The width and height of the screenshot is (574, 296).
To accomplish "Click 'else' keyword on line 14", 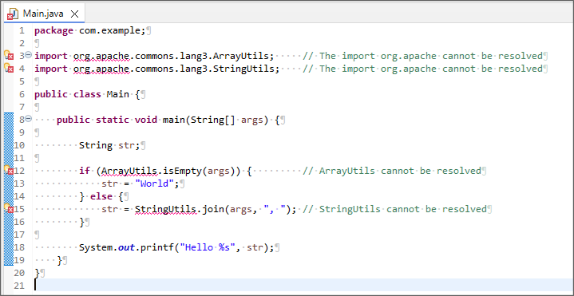I will (101, 197).
